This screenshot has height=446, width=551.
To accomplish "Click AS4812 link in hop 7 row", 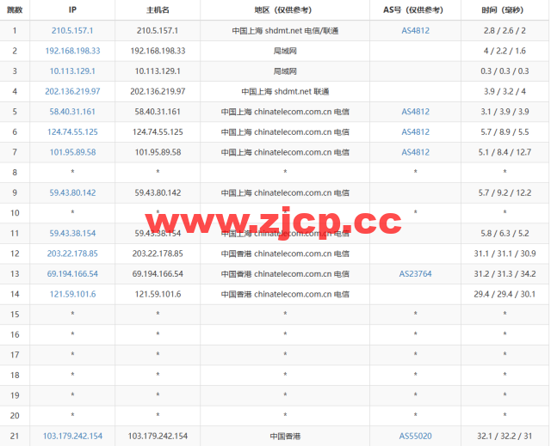I will coord(415,152).
